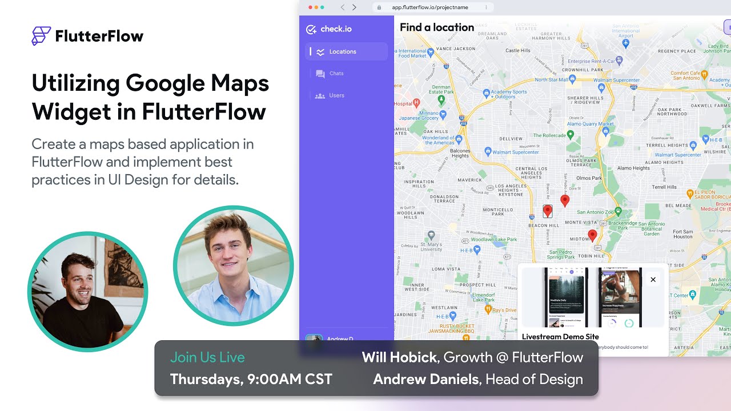Click the FlutterFlow logo

(87, 36)
